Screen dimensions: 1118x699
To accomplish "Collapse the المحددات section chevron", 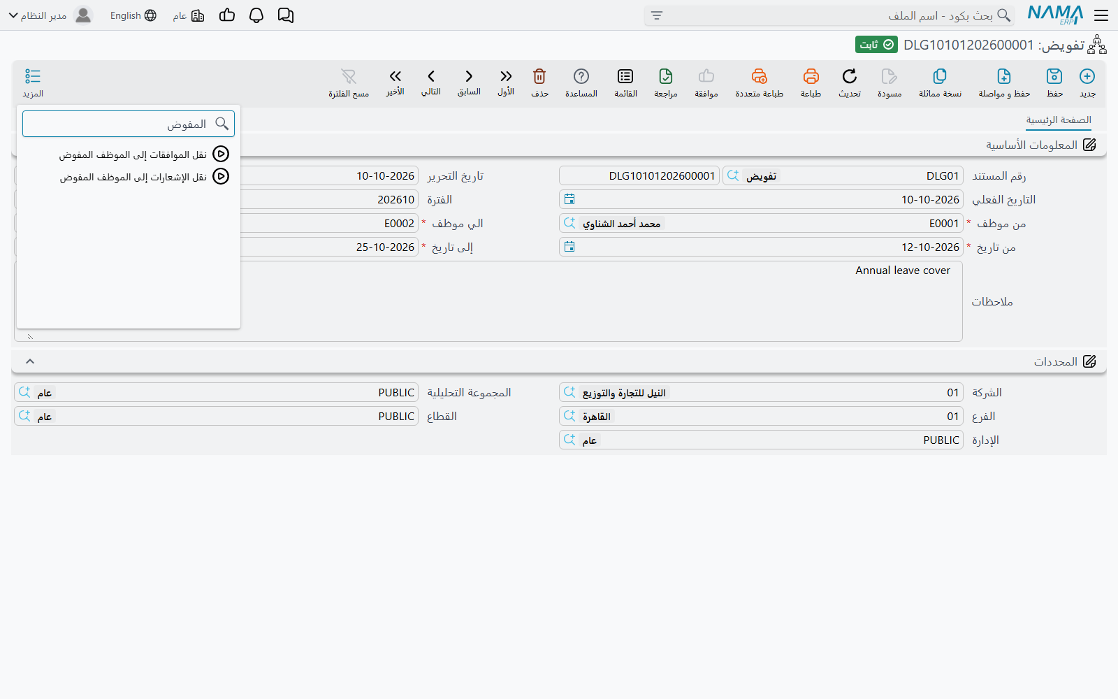I will (30, 361).
